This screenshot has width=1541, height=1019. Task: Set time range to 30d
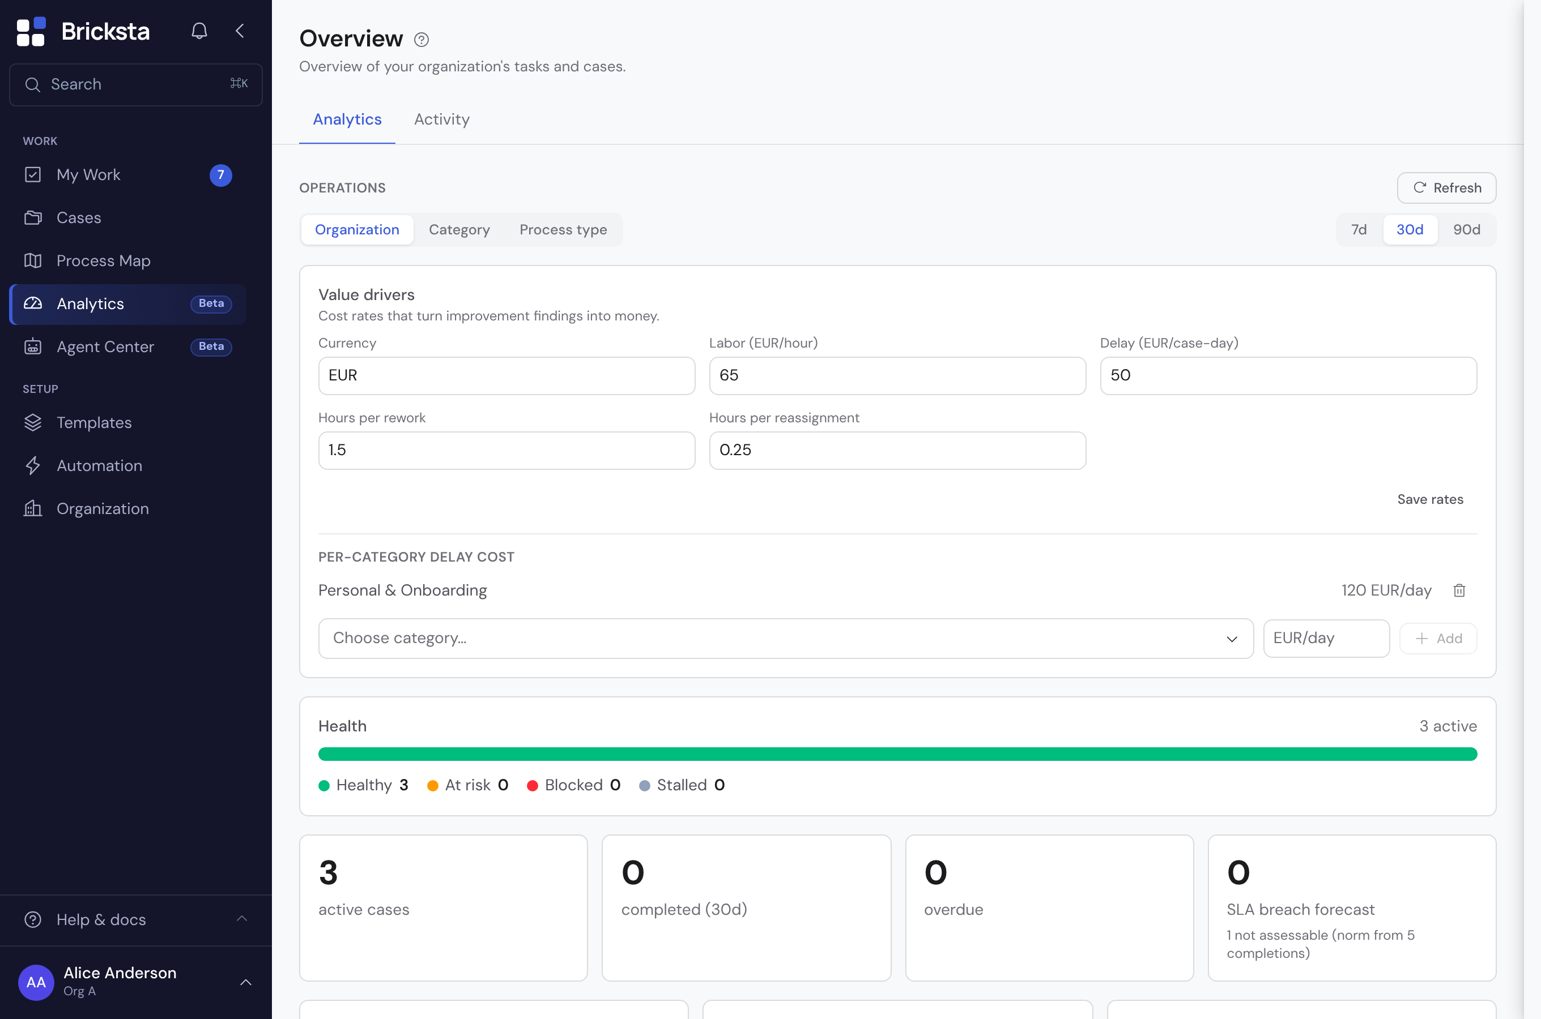(x=1410, y=230)
